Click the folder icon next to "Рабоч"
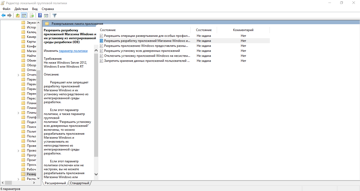This screenshot has height=191, width=360. 23,169
